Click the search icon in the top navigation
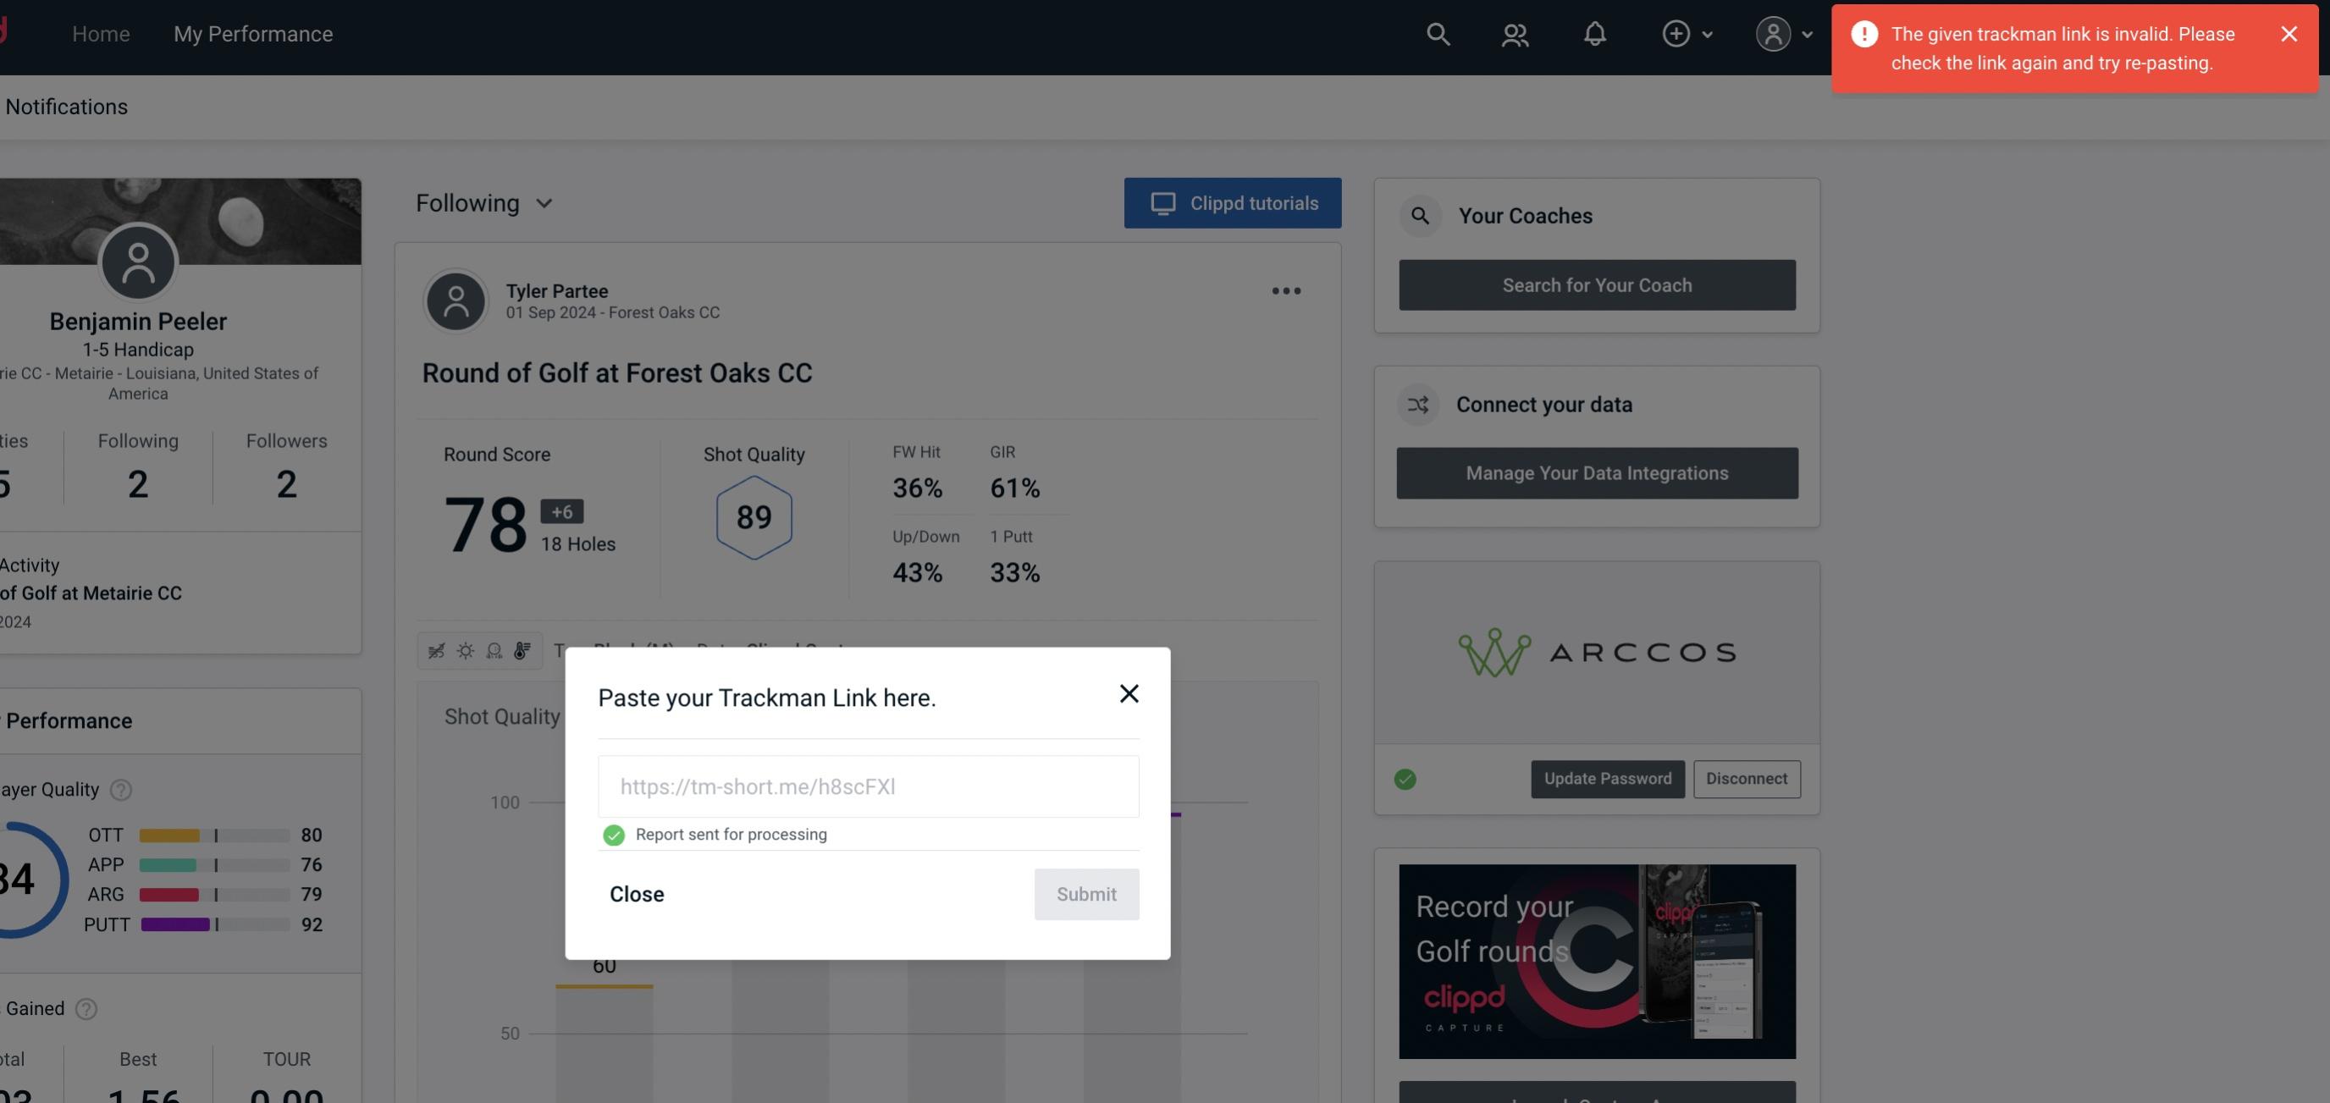The height and width of the screenshot is (1103, 2330). [1437, 33]
